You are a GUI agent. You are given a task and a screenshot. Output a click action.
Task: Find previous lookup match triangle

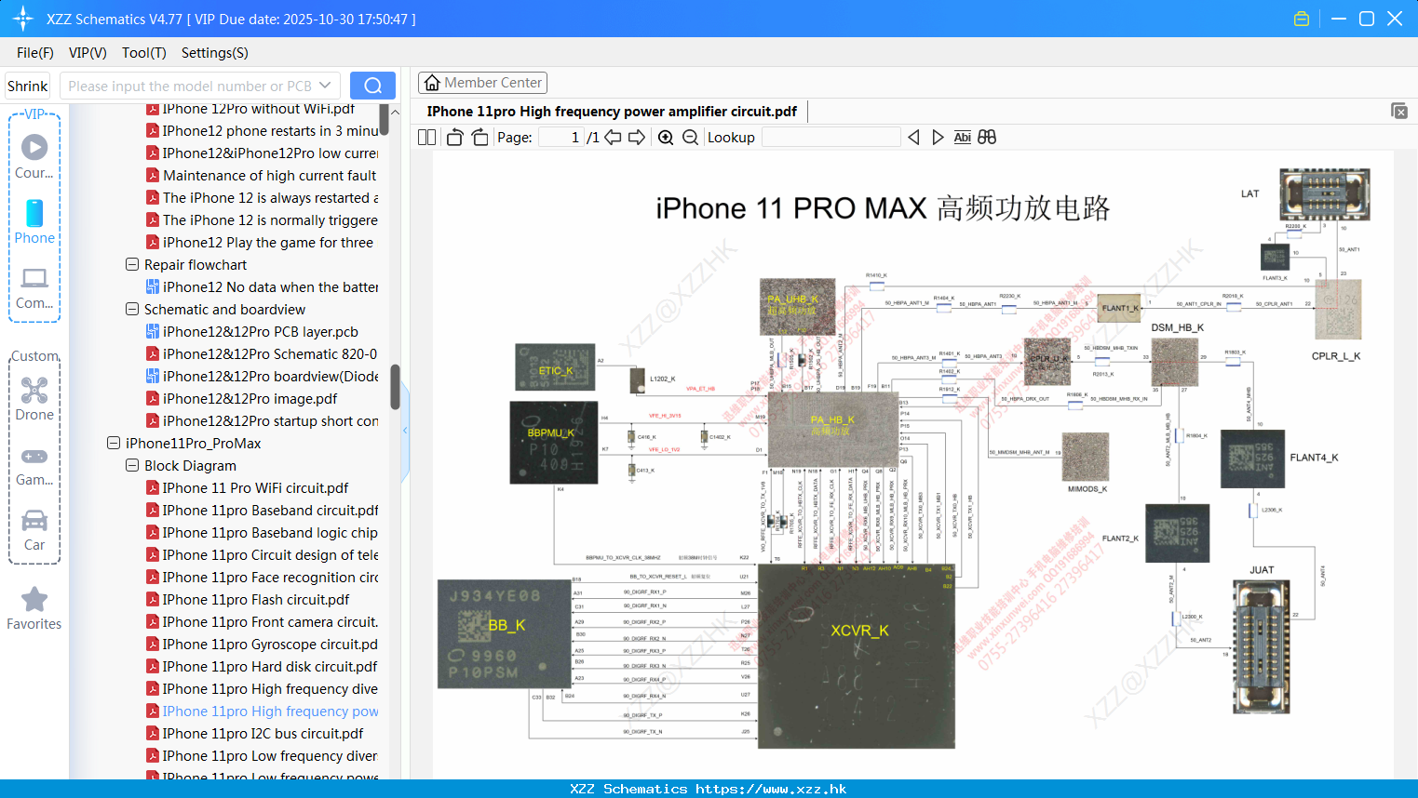tap(913, 138)
